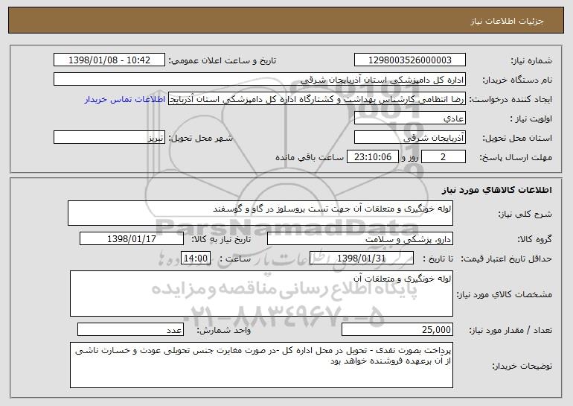Click the text 'ساعت باقی مانده'
Screen dimensions: 573x406
pos(310,157)
